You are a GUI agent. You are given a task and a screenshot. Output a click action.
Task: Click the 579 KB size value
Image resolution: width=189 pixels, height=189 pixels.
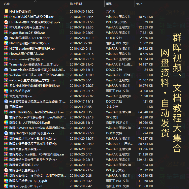click(148, 22)
